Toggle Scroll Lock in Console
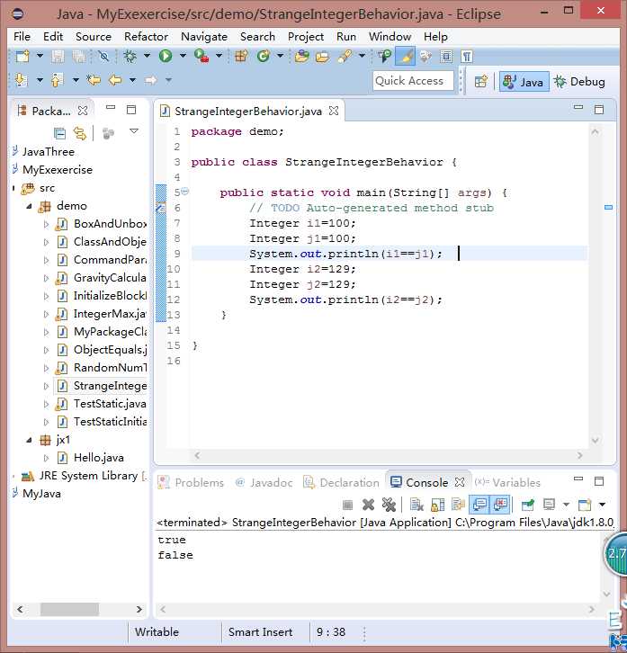This screenshot has height=653, width=627. (x=437, y=505)
